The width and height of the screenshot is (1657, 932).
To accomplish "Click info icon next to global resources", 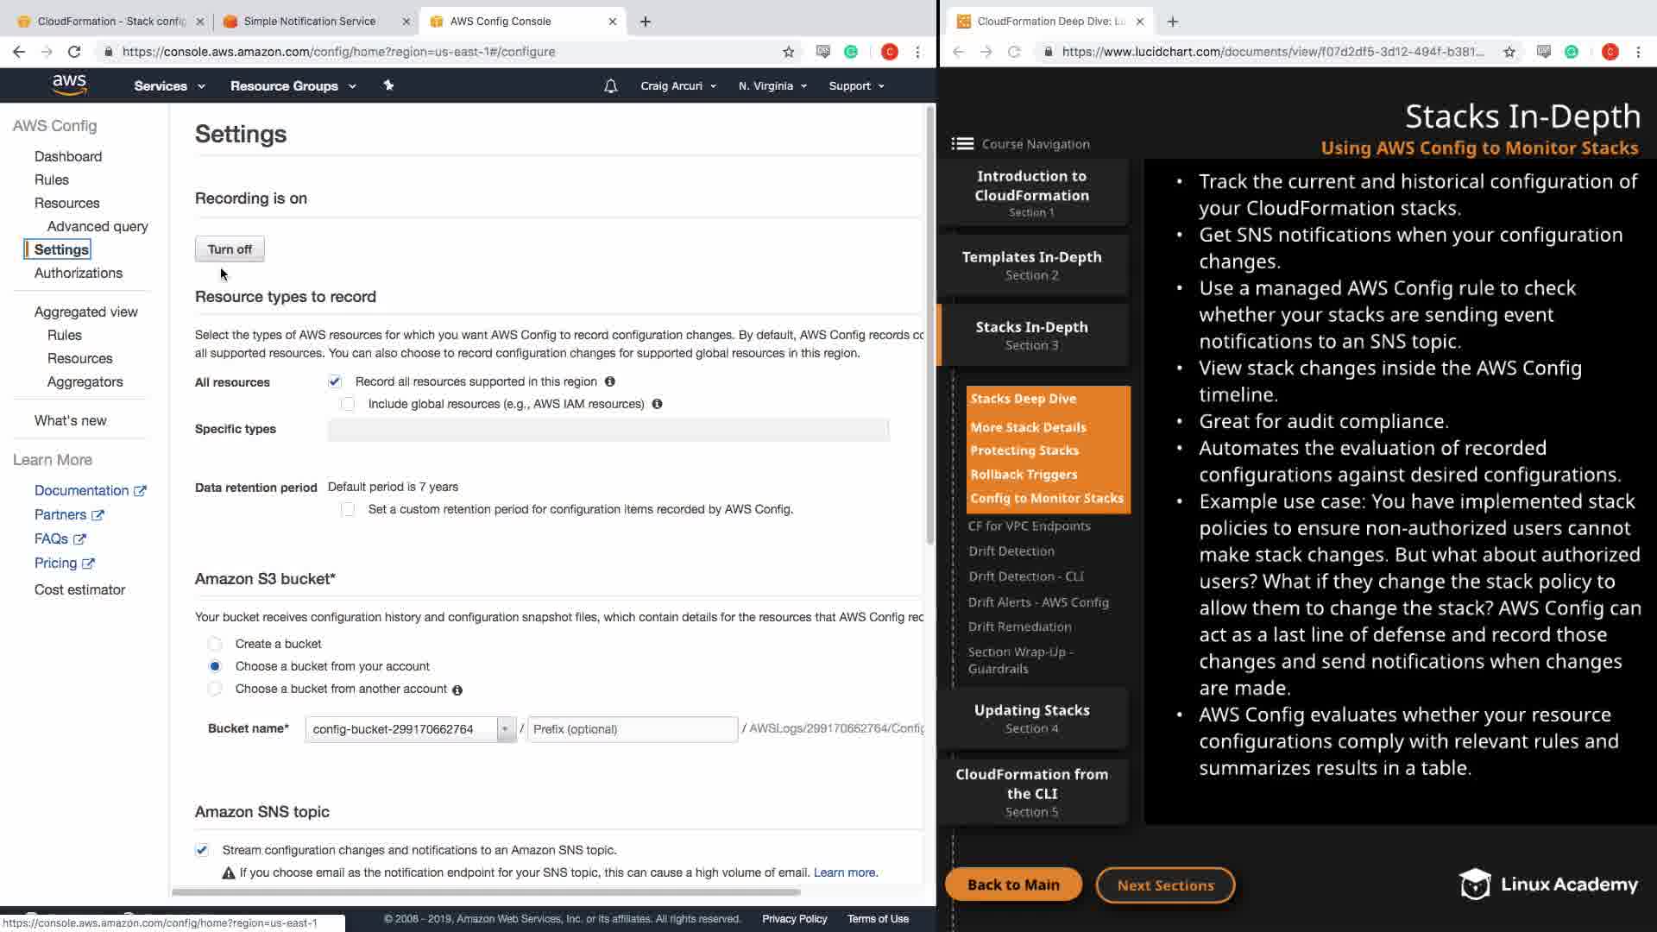I will (657, 404).
